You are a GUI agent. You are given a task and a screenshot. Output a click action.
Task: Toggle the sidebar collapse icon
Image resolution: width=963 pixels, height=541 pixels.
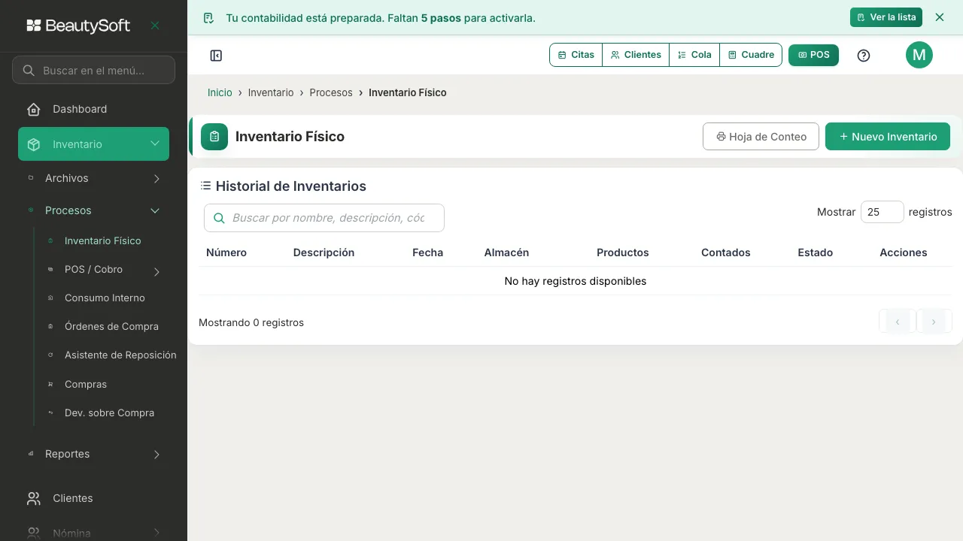216,56
